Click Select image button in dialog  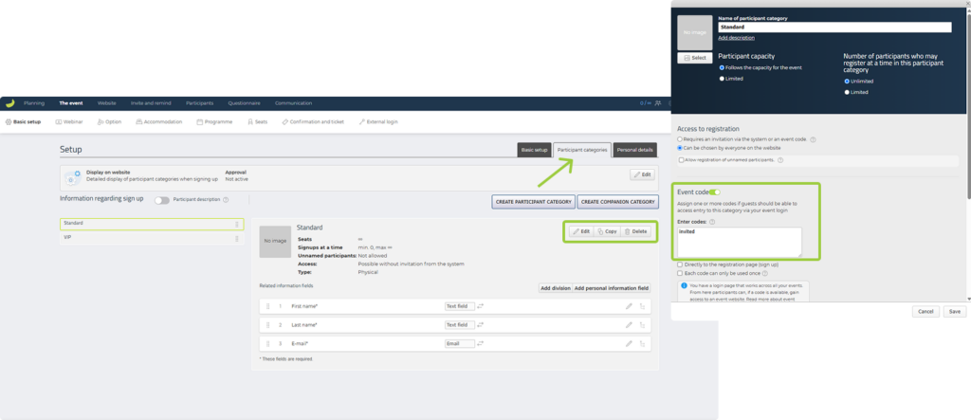tap(695, 58)
